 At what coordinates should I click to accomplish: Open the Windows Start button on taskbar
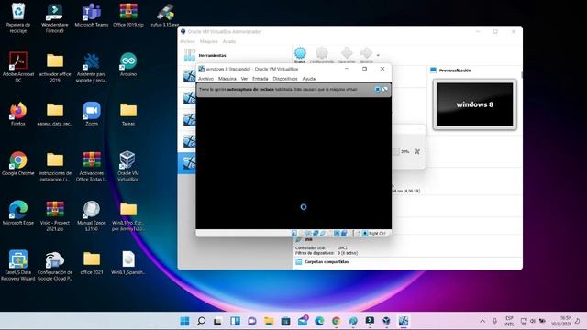point(184,321)
